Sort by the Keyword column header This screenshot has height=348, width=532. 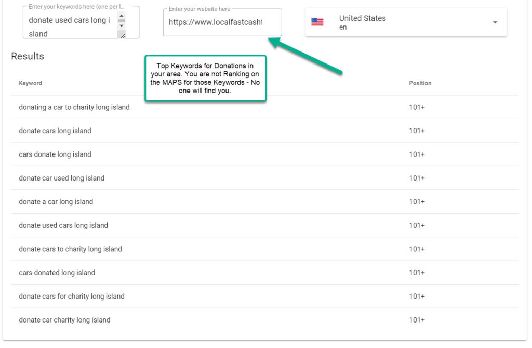31,83
